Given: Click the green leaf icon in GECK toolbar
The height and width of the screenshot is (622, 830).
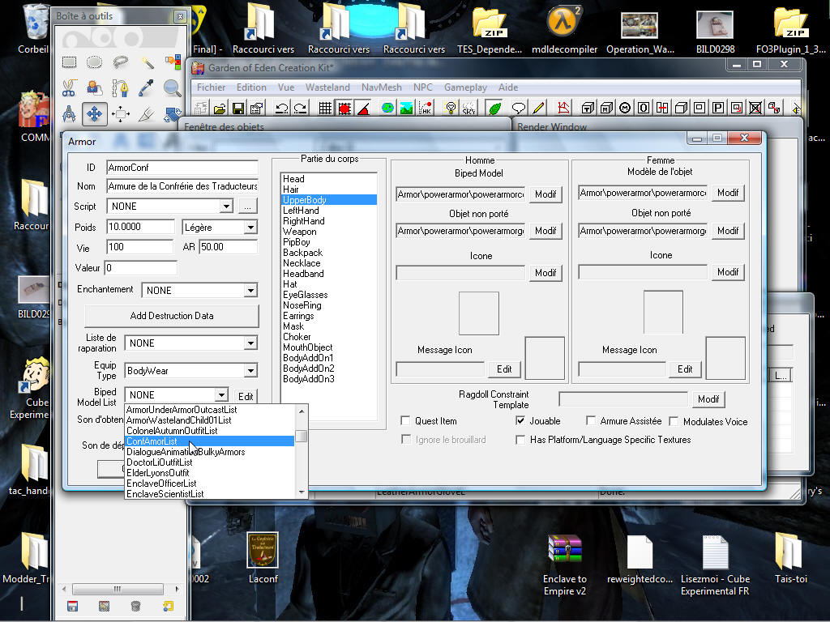Looking at the screenshot, I should (x=494, y=109).
